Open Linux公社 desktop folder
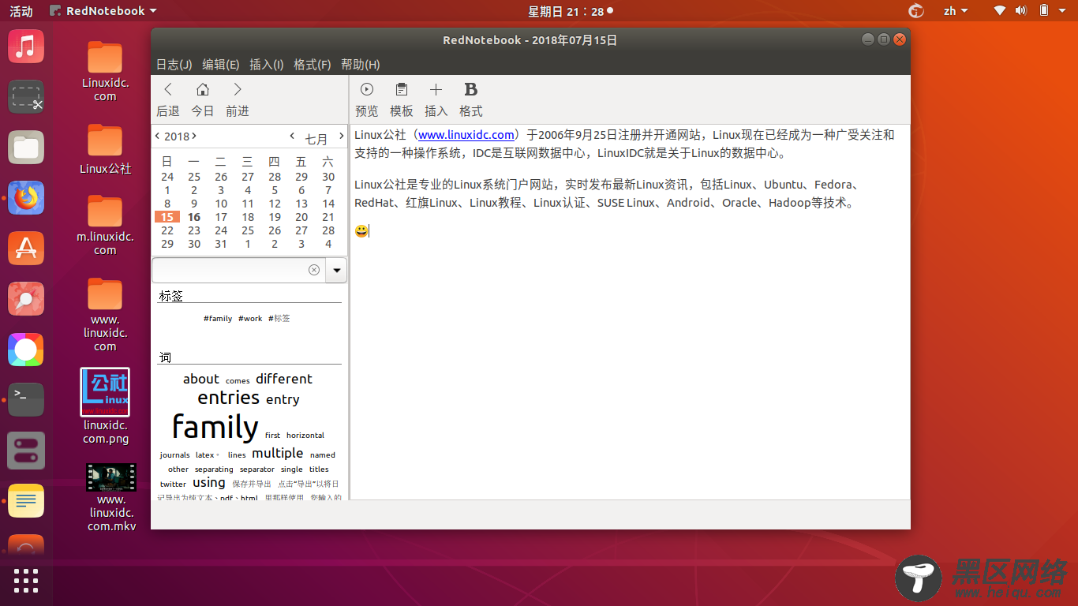The width and height of the screenshot is (1078, 606). [x=105, y=148]
